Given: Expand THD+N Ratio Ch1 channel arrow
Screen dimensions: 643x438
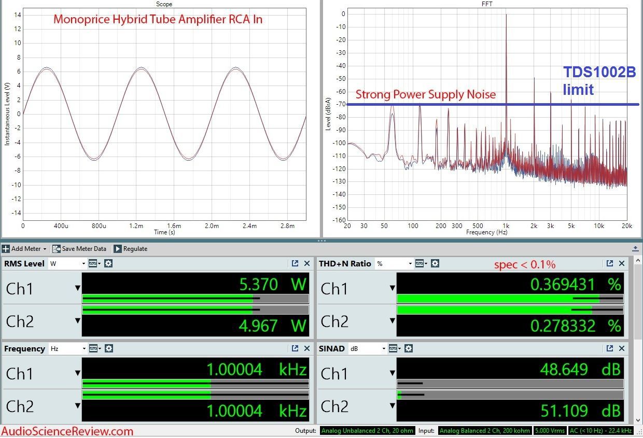Looking at the screenshot, I should coord(393,288).
